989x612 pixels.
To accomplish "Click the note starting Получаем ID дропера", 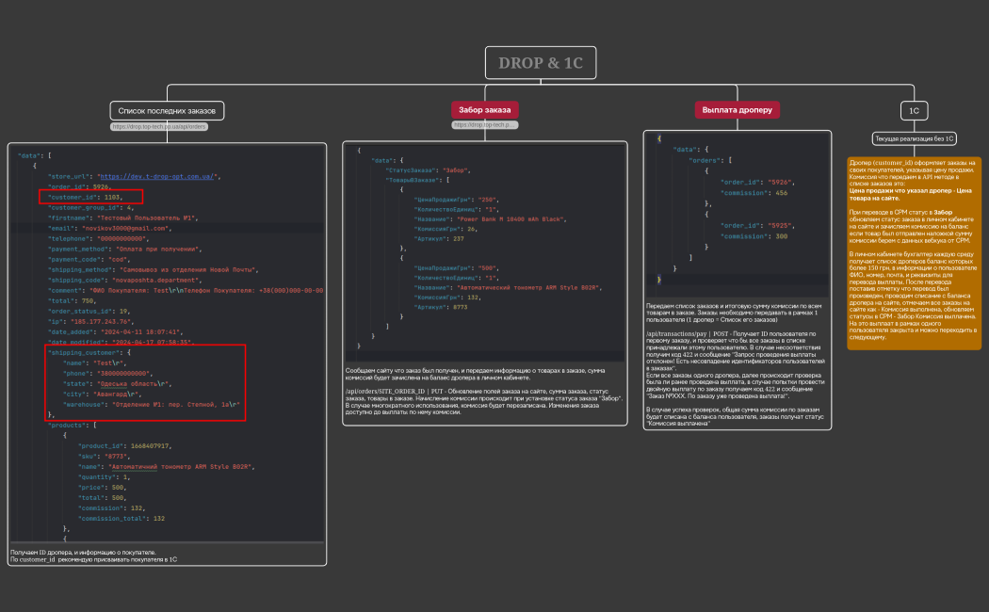I will click(92, 556).
